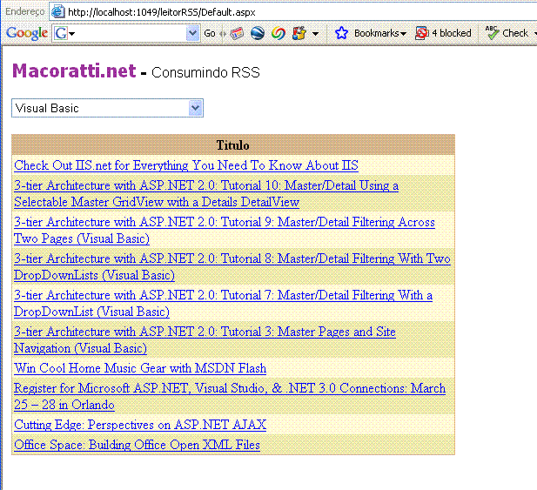Click the blue globe icon on Google toolbar

(258, 33)
